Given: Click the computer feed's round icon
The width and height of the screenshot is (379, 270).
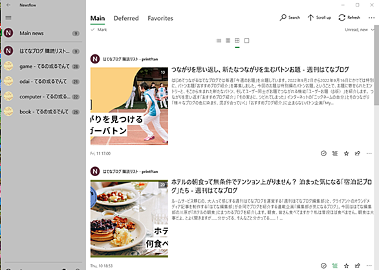Looking at the screenshot, I should coord(8,96).
